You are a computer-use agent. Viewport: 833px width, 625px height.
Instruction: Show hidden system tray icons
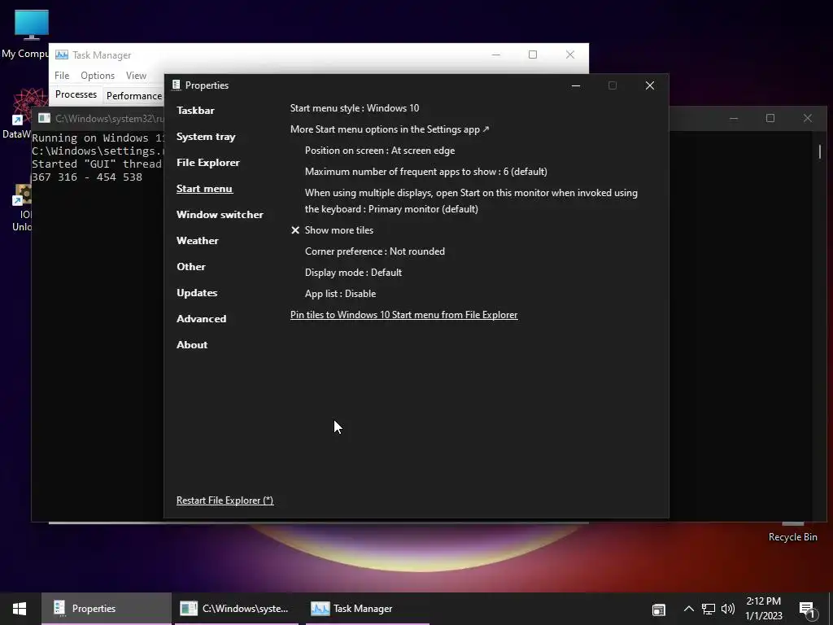[x=688, y=609]
